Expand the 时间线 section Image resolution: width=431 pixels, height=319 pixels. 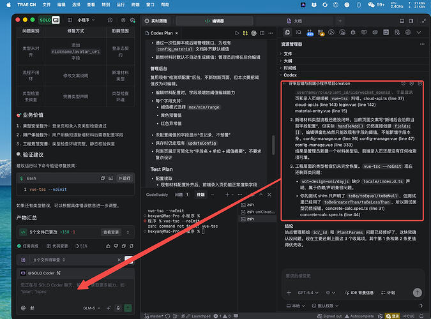click(289, 68)
